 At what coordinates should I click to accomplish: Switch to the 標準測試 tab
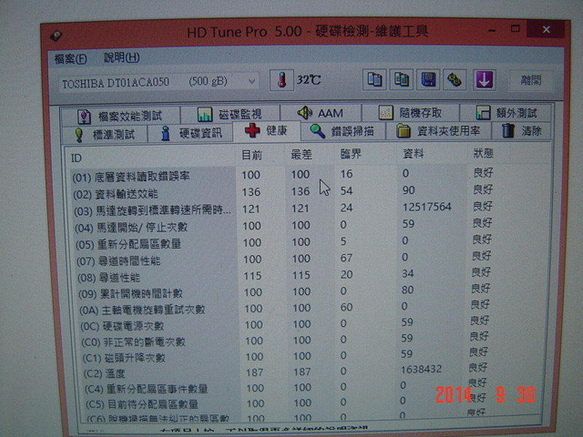[104, 134]
